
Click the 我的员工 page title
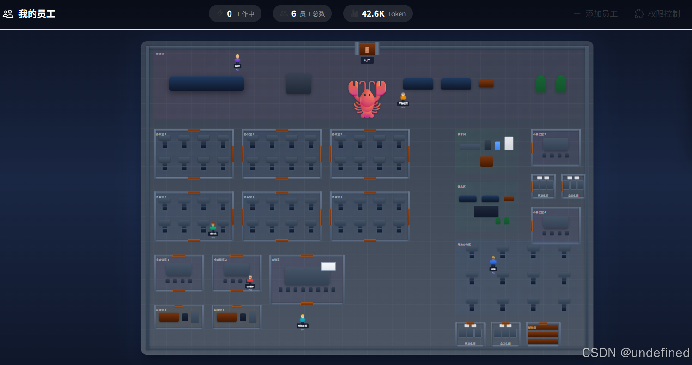37,14
